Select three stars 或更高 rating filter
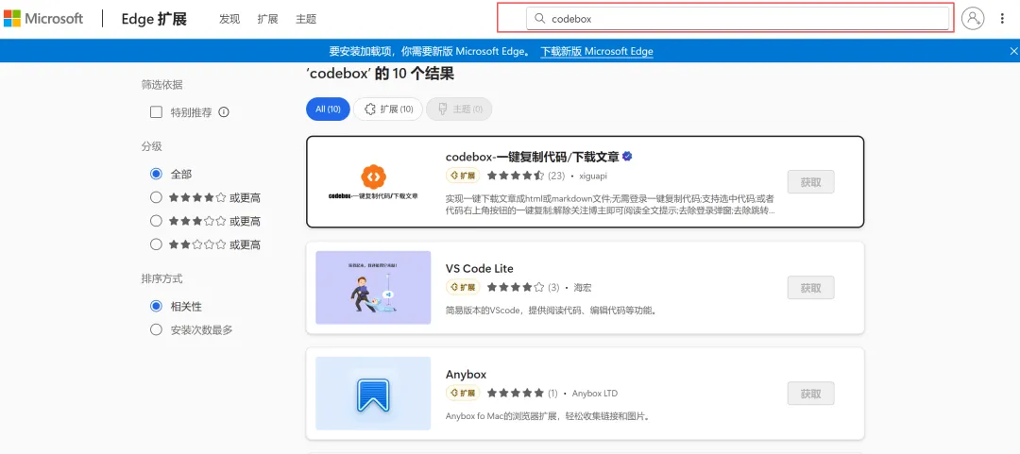The height and width of the screenshot is (454, 1020). 156,221
